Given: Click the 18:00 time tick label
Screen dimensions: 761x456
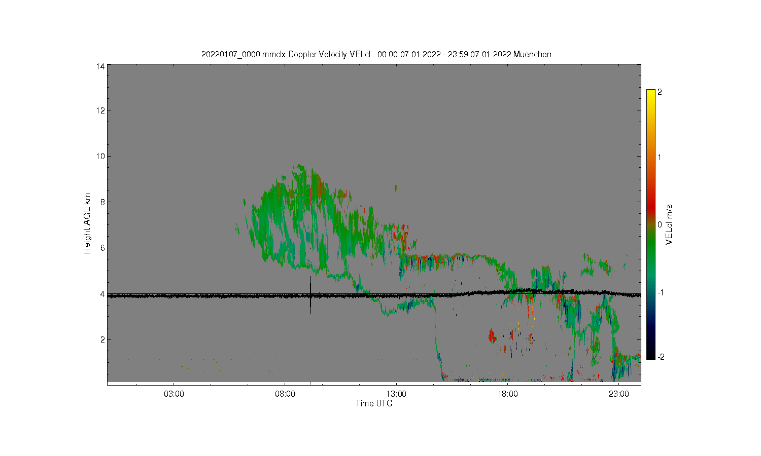Looking at the screenshot, I should [x=507, y=394].
